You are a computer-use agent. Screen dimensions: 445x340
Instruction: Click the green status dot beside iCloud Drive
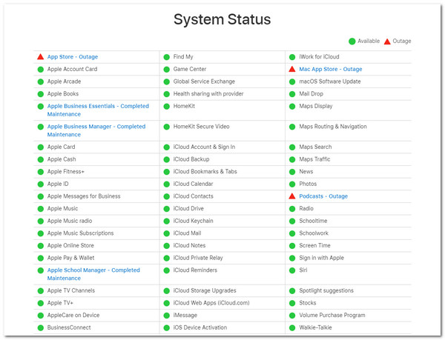coord(167,209)
